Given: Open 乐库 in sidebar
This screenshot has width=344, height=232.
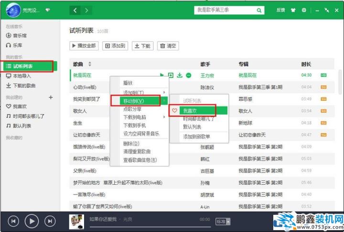Looking at the screenshot, I should (14, 45).
